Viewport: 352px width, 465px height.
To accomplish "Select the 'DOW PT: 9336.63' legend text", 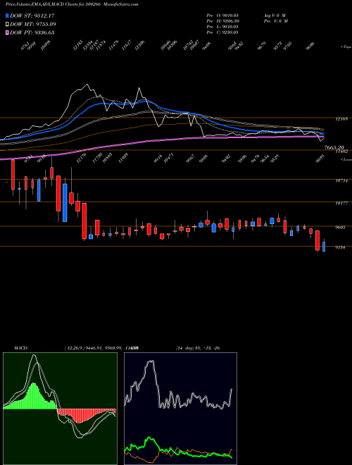I will point(32,32).
